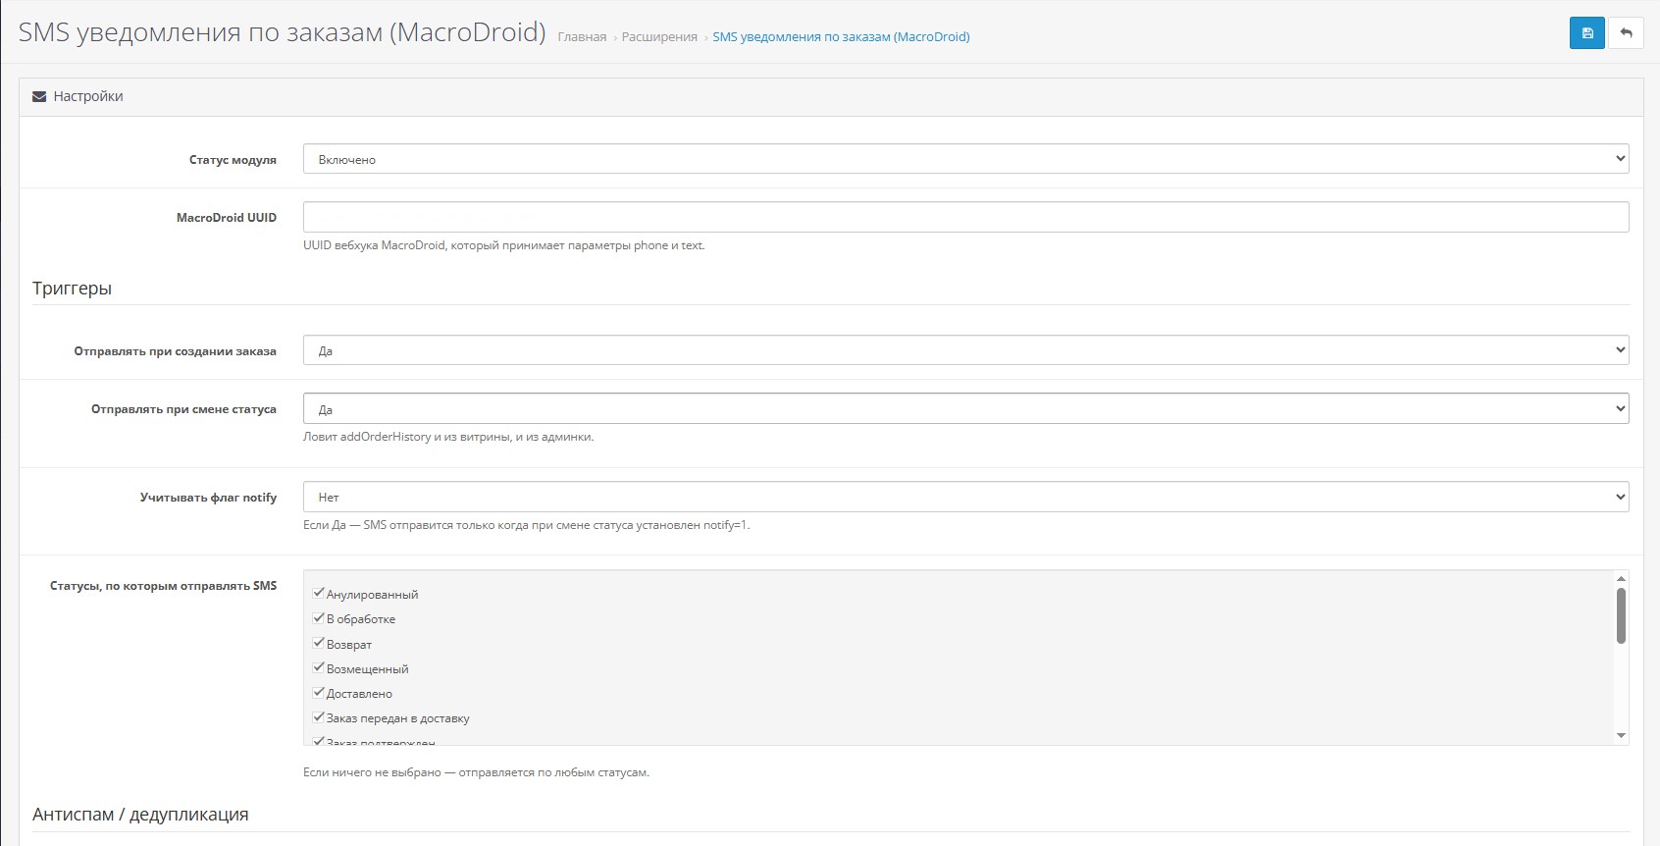The width and height of the screenshot is (1660, 846).
Task: Open the Учитывать флаг notify dropdown
Action: 965,497
